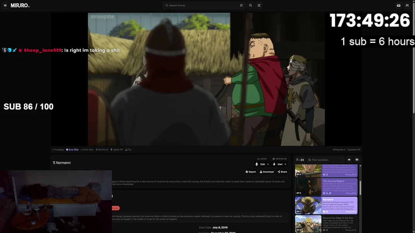This screenshot has width=415, height=233.
Task: Switch episode list layout with image icon
Action: coord(357,160)
